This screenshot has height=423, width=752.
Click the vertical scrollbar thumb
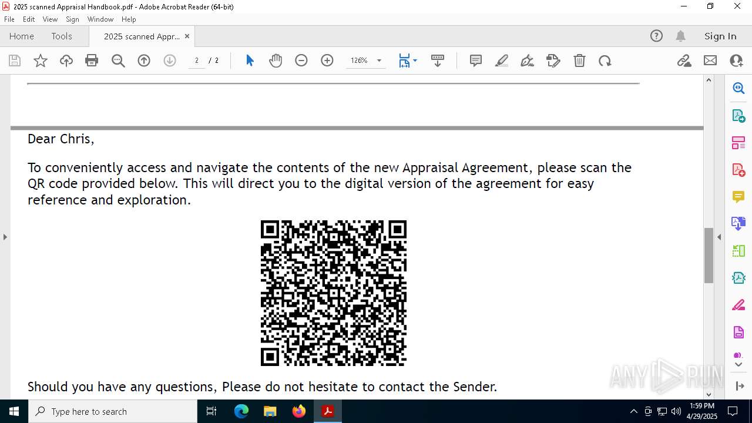tap(709, 255)
